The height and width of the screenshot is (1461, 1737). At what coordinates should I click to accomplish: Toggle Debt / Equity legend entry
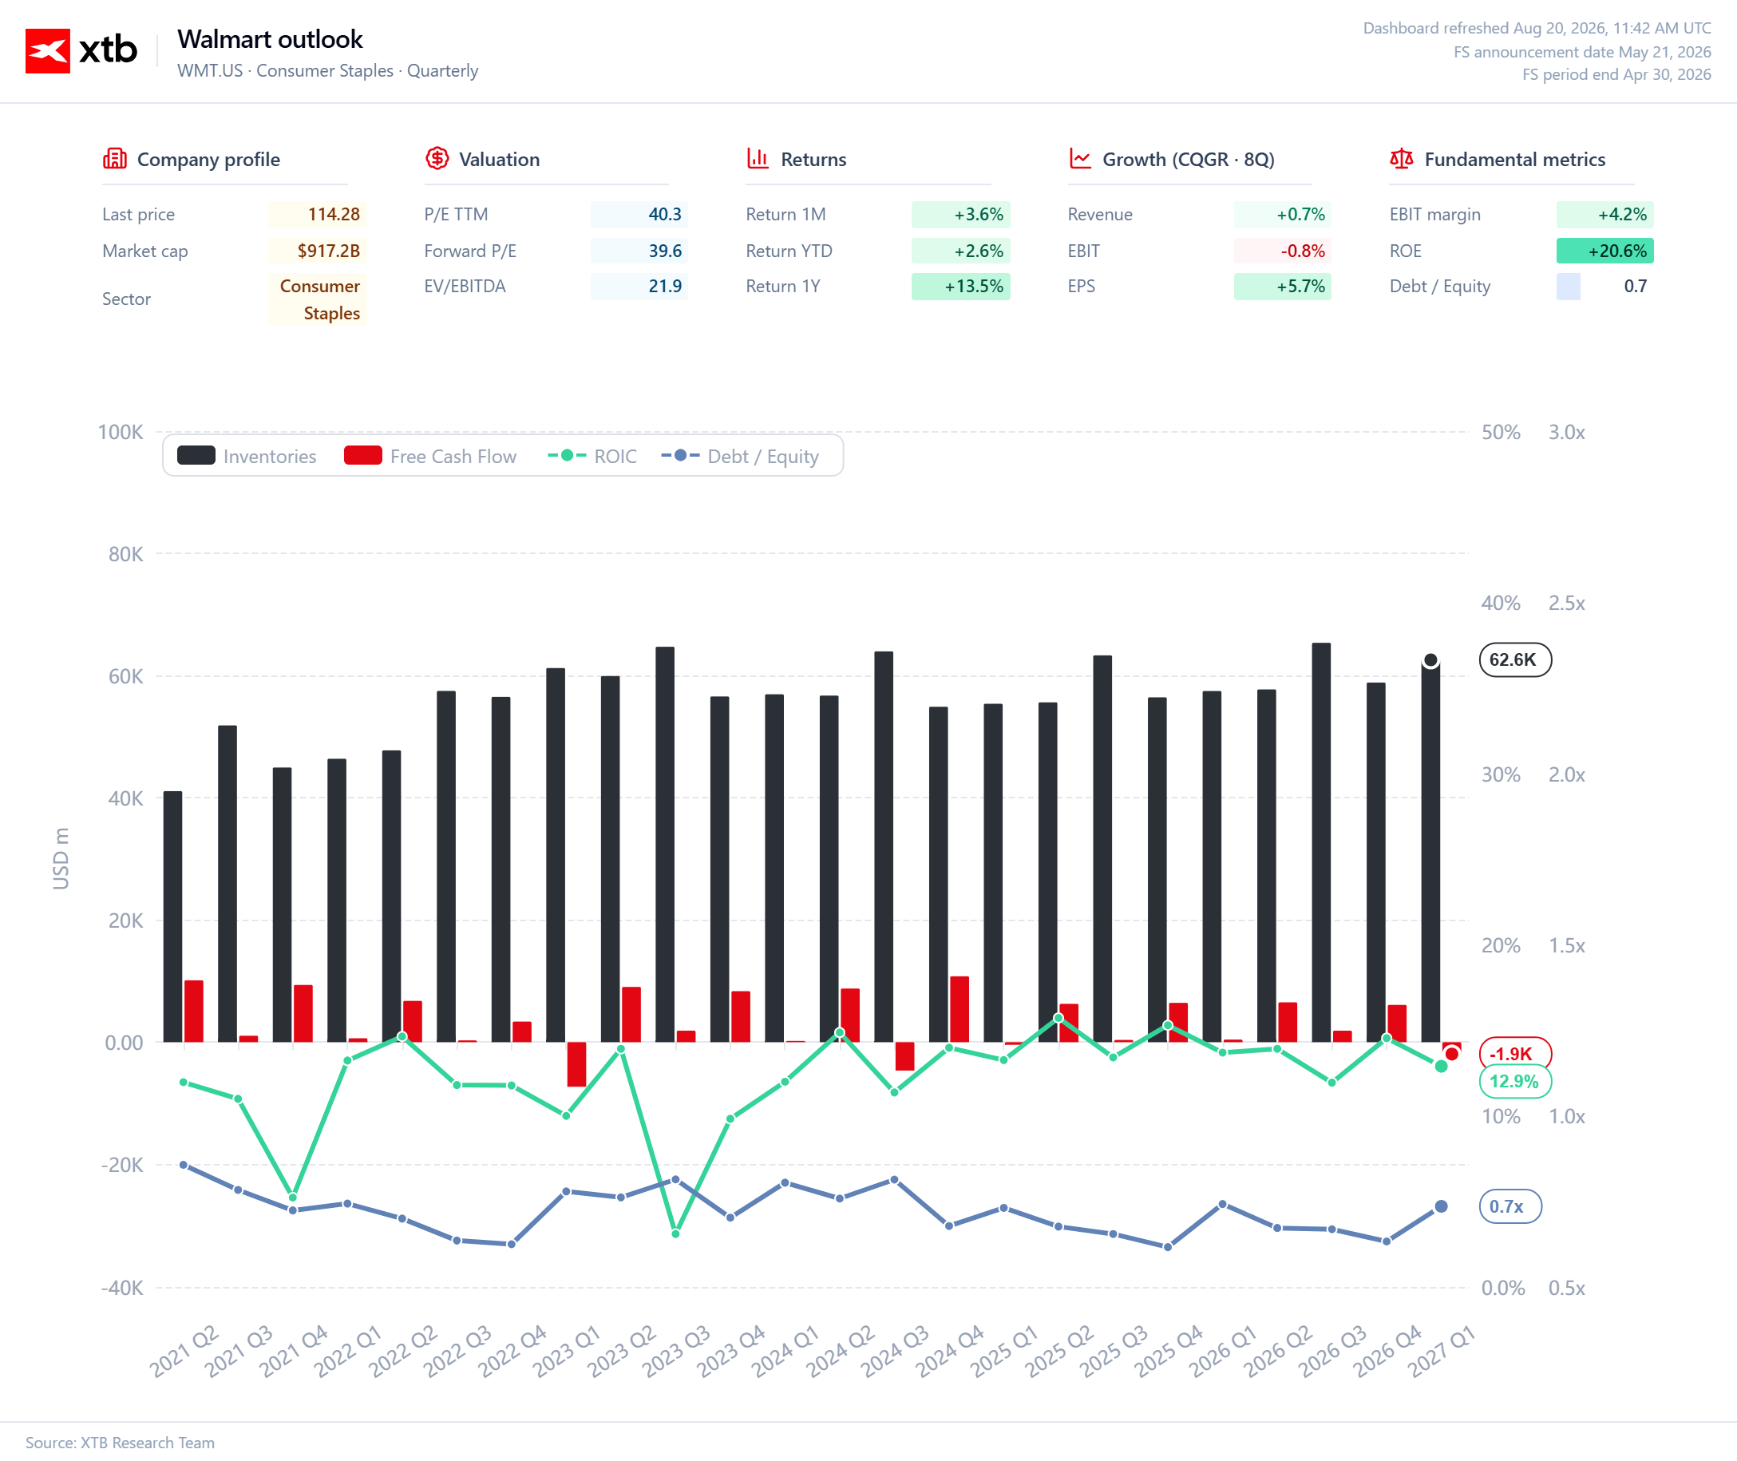click(x=739, y=457)
